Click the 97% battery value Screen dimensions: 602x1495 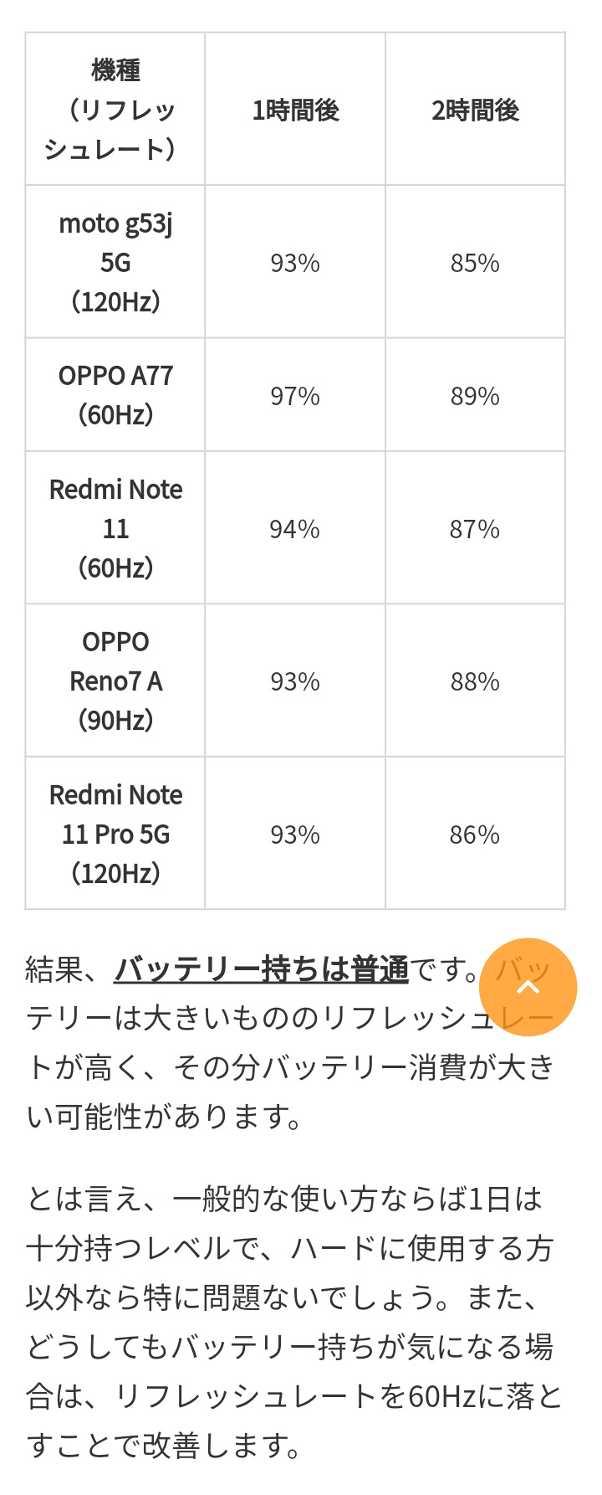(295, 396)
